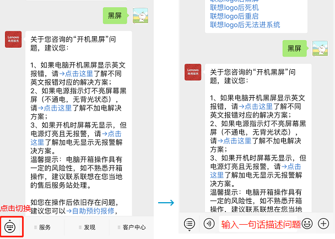Open Lenovo service avatar in left chat
This screenshot has height=239, width=335.
[13, 39]
